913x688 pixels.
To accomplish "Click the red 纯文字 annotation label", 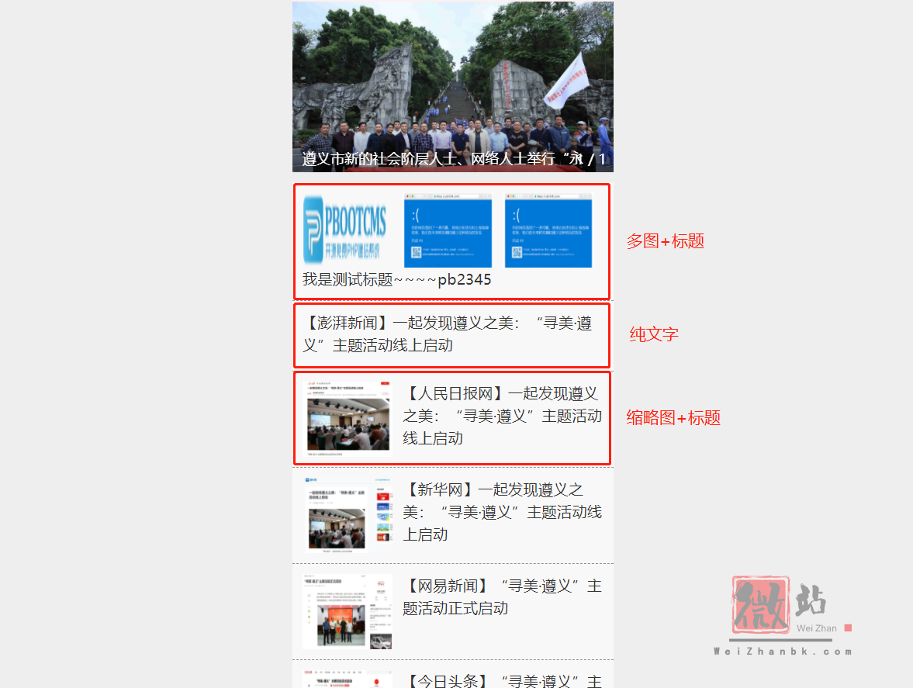I will [x=654, y=334].
